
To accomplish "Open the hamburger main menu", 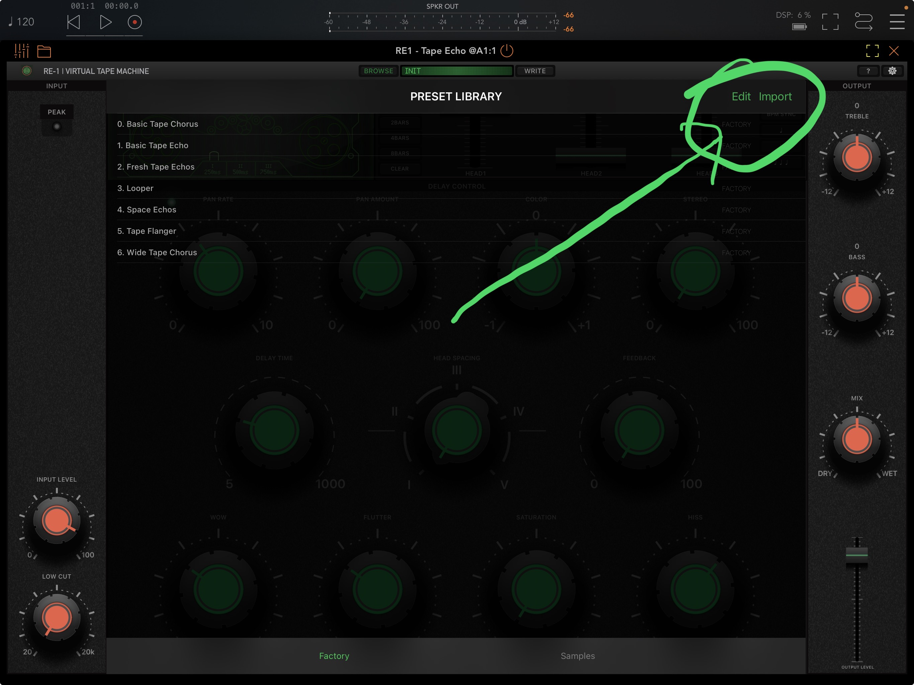I will tap(897, 21).
